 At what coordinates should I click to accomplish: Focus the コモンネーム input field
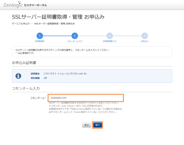click(x=86, y=98)
